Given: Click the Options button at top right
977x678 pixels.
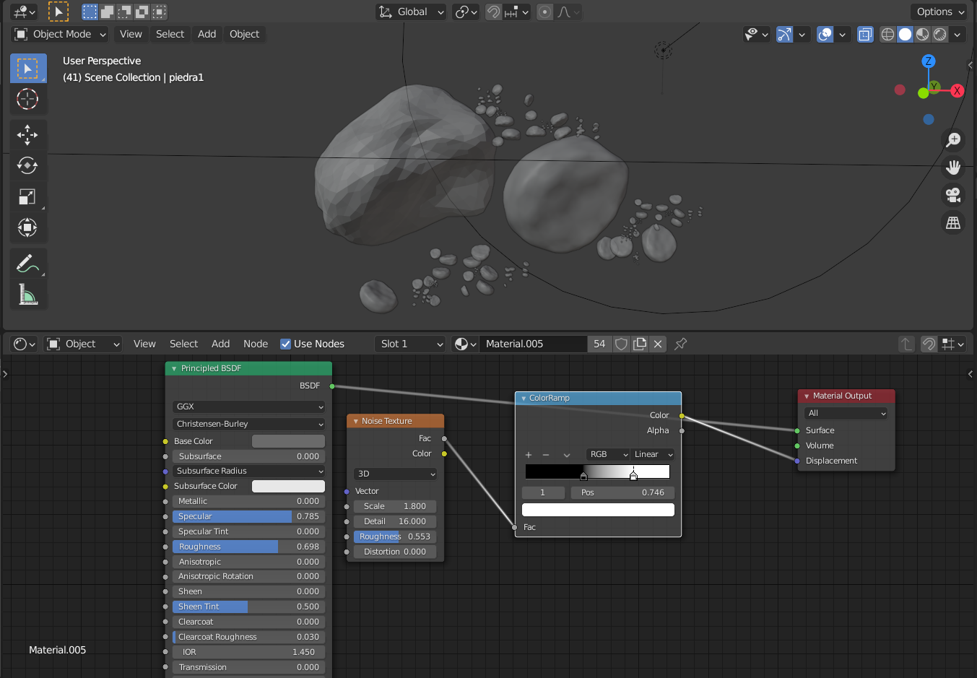Looking at the screenshot, I should point(938,12).
